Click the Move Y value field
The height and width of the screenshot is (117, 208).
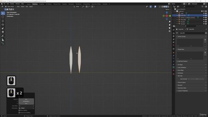26,101
